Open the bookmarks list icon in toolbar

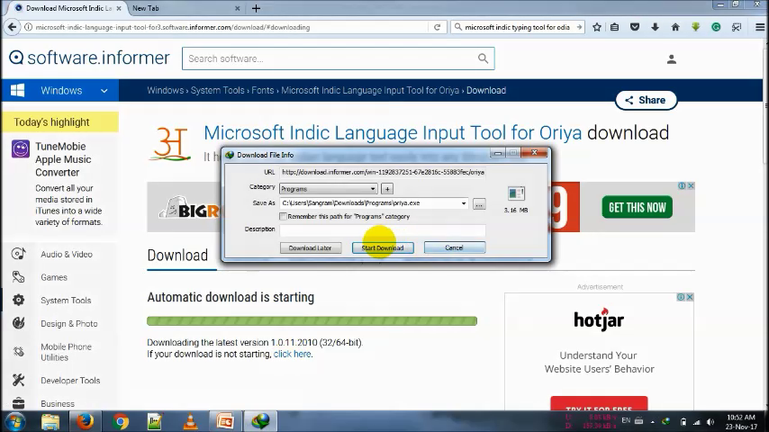point(614,28)
